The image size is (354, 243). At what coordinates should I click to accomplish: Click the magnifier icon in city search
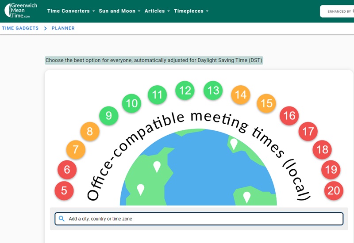pos(62,219)
